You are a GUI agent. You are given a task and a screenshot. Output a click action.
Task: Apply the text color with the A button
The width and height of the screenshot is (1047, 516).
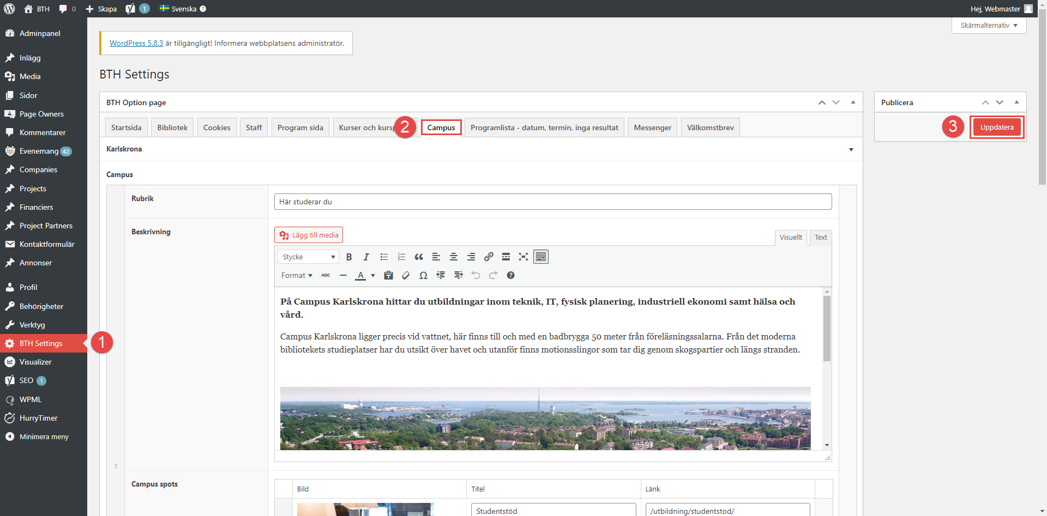360,275
